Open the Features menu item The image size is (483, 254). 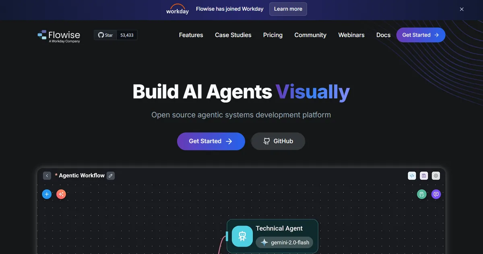(191, 35)
